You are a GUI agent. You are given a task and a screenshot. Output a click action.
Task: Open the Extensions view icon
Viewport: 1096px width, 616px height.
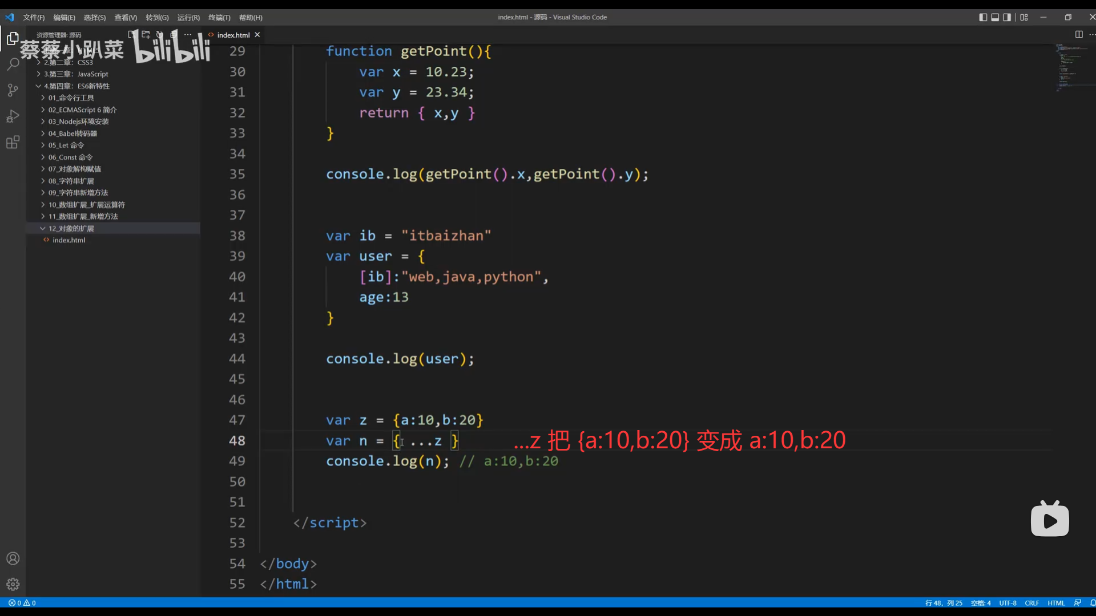13,142
